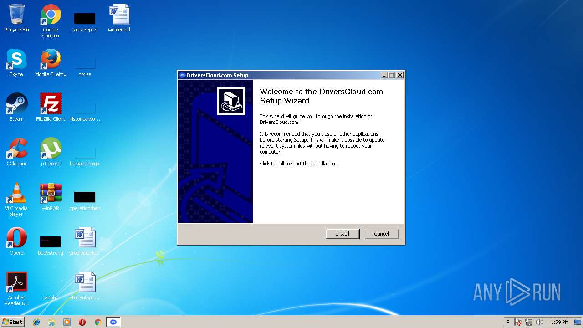Close the DriversCloud.com Setup window
The image size is (583, 328).
click(x=400, y=75)
